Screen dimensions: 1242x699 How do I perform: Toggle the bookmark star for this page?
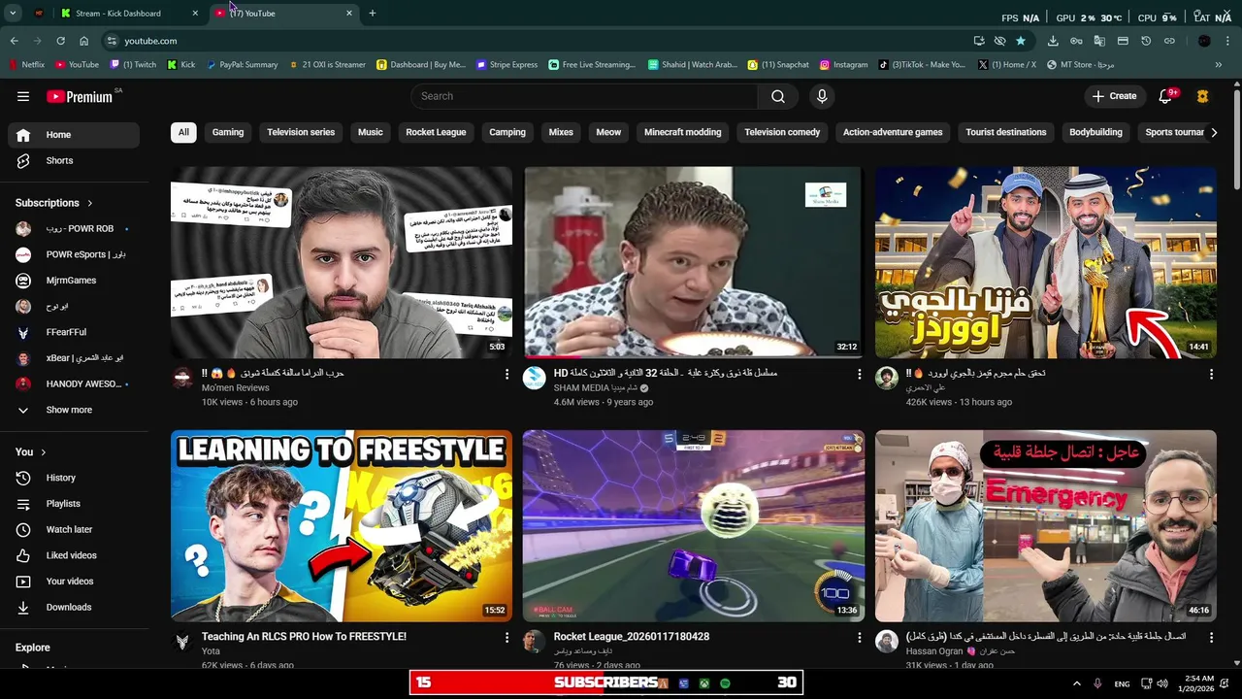point(1021,41)
